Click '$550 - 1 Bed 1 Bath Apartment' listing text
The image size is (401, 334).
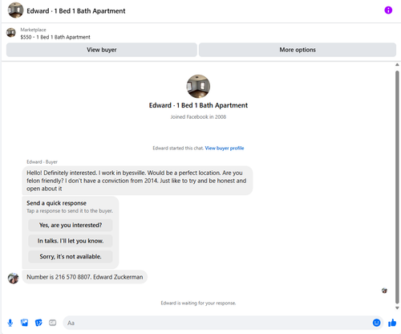[x=55, y=37]
